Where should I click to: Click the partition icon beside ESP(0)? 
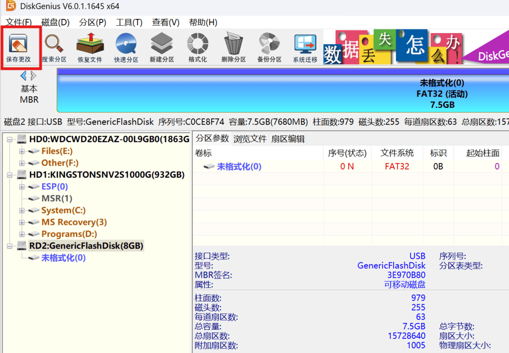coord(34,187)
